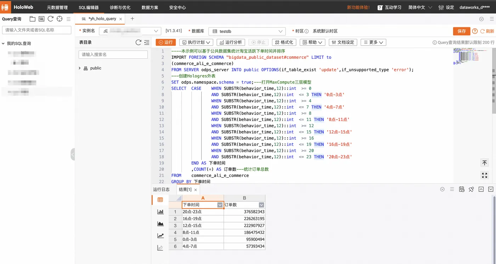Run the query with 运行 button
The height and width of the screenshot is (264, 496).
[x=166, y=42]
